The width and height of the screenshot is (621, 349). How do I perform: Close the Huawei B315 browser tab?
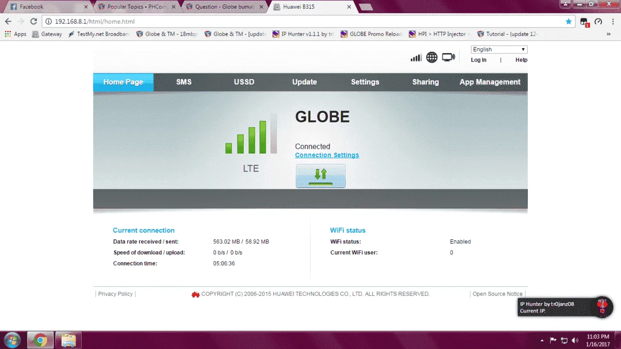(x=349, y=7)
